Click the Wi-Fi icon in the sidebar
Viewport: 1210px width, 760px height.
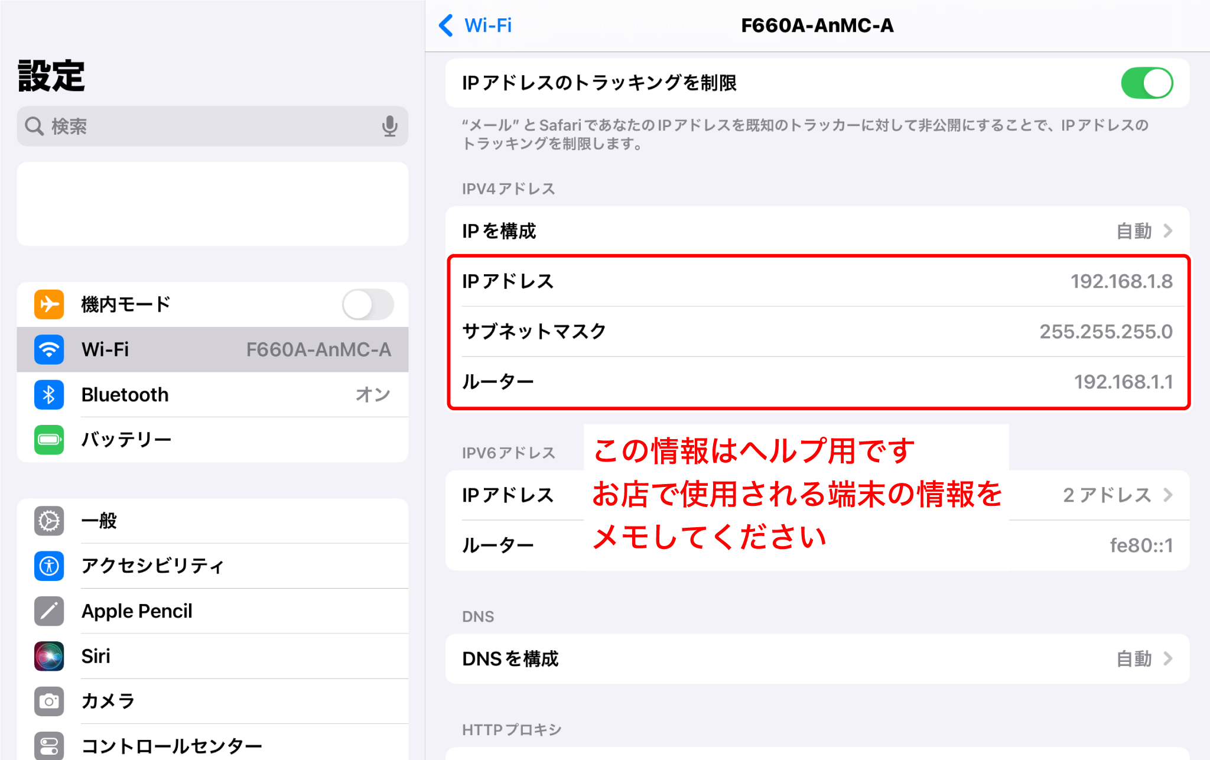[49, 349]
